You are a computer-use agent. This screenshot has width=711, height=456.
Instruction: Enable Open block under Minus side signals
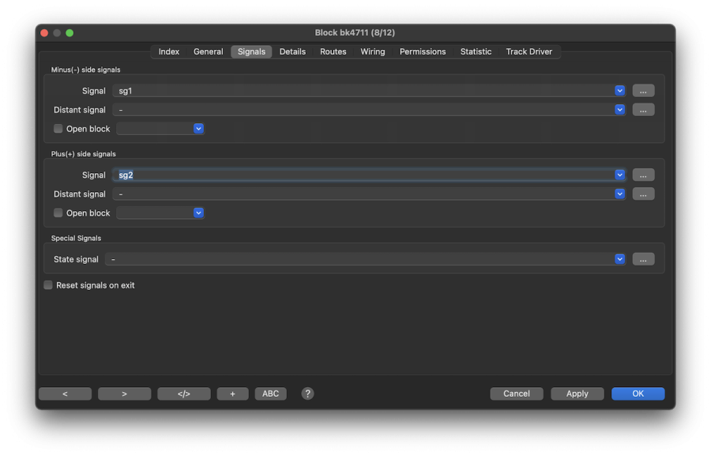click(x=58, y=129)
